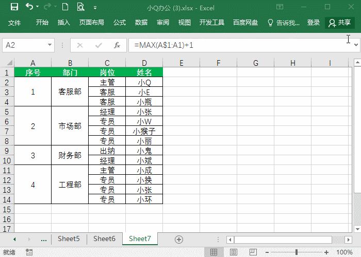Viewport: 361px width, 257px height.
Task: Click the 登录 sign-in link
Action: click(x=314, y=23)
